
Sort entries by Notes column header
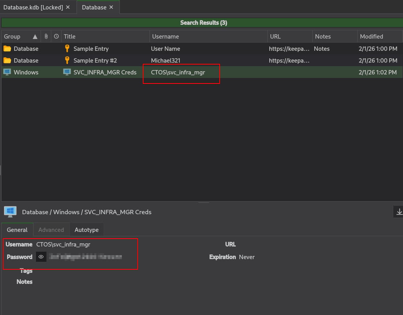(335, 37)
